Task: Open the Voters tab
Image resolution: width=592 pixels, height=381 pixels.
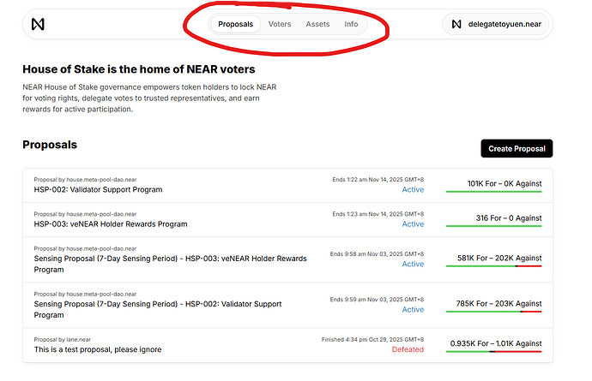Action: pos(280,24)
